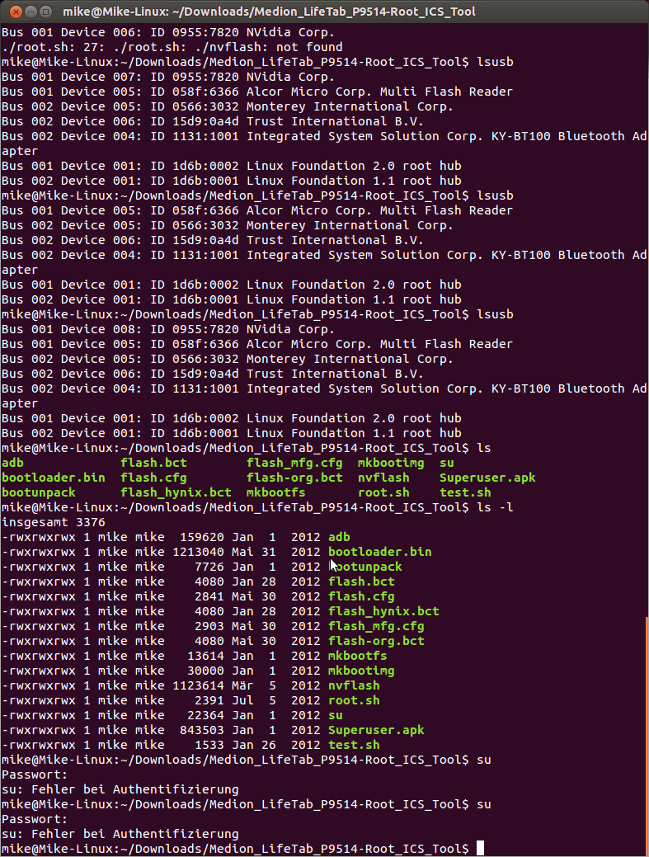
Task: Click date 'Jul 5 2012' of root.sh
Action: (276, 700)
